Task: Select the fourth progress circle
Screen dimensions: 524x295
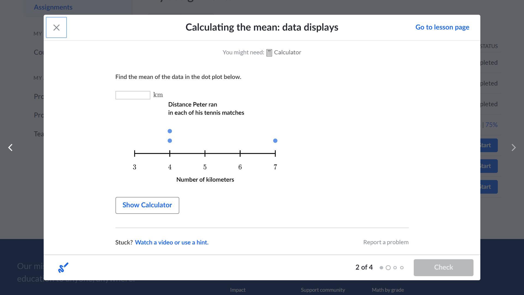Action: point(402,268)
